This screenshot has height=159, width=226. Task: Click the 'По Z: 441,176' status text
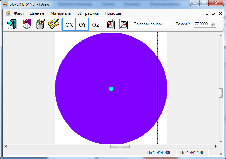point(191,153)
